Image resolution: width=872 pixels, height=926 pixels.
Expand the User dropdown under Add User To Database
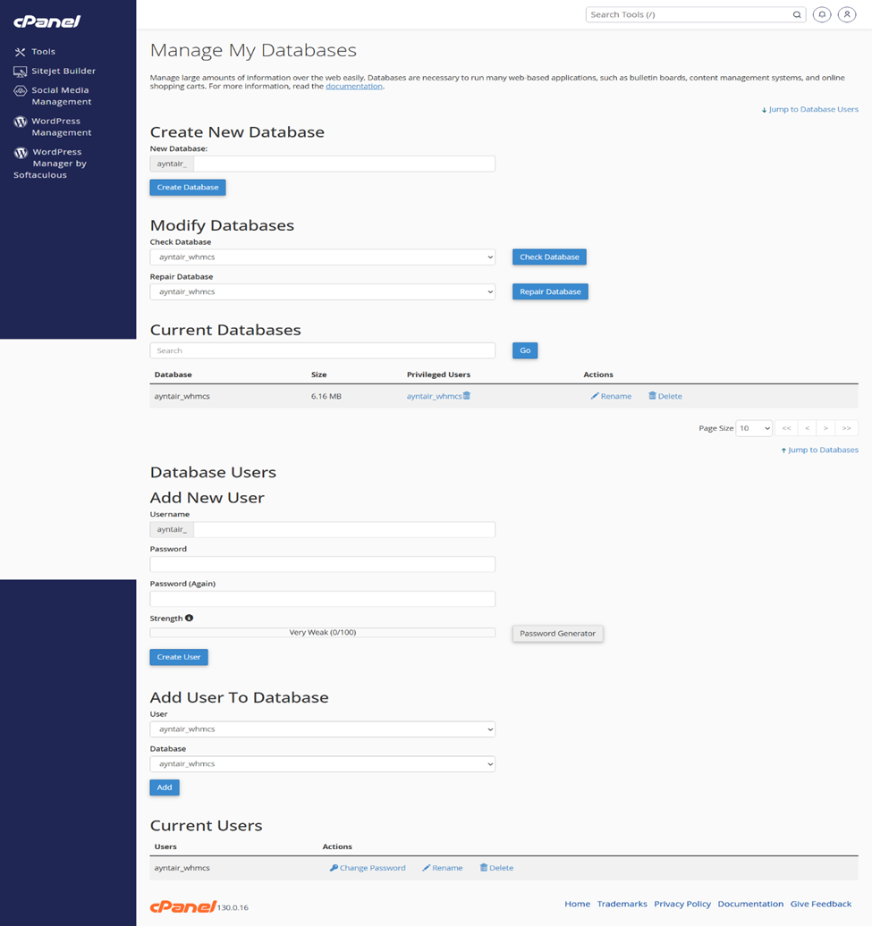322,729
